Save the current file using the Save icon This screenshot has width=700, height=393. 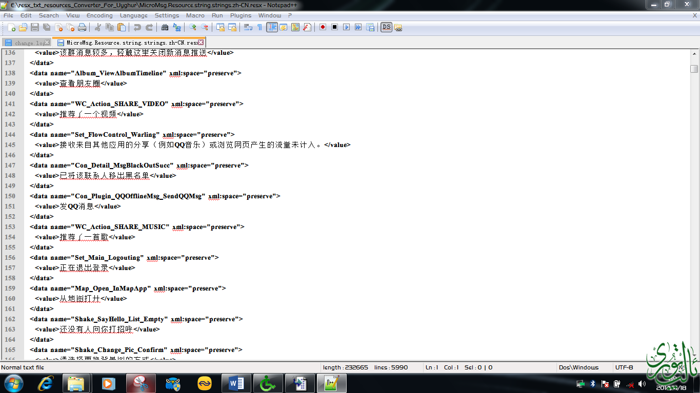(x=35, y=27)
